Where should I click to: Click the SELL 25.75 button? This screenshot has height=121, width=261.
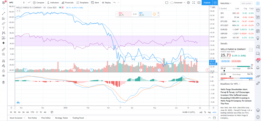pyautogui.click(x=125, y=14)
